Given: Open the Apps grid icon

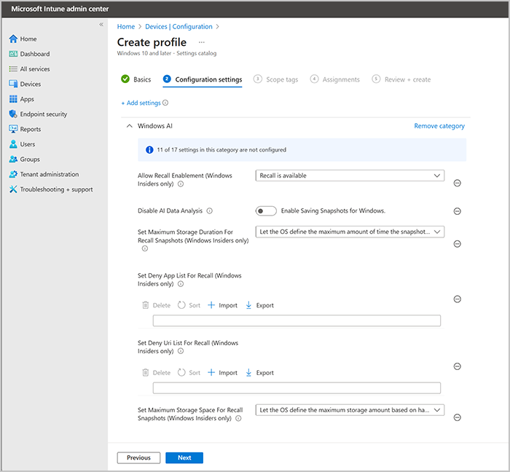Looking at the screenshot, I should [13, 99].
